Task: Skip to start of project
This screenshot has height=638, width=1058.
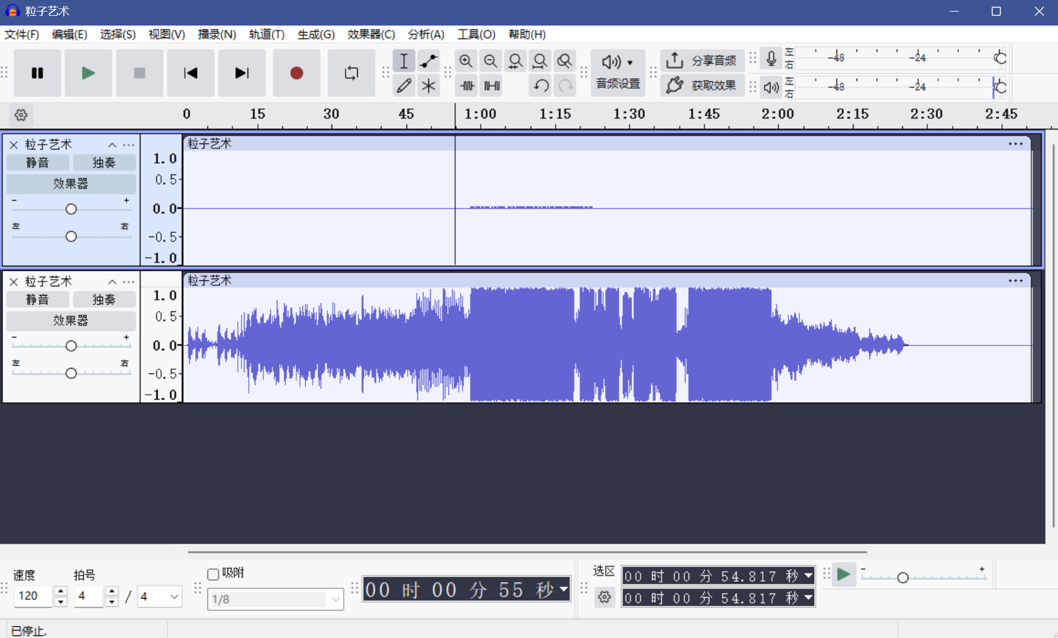Action: click(x=190, y=73)
